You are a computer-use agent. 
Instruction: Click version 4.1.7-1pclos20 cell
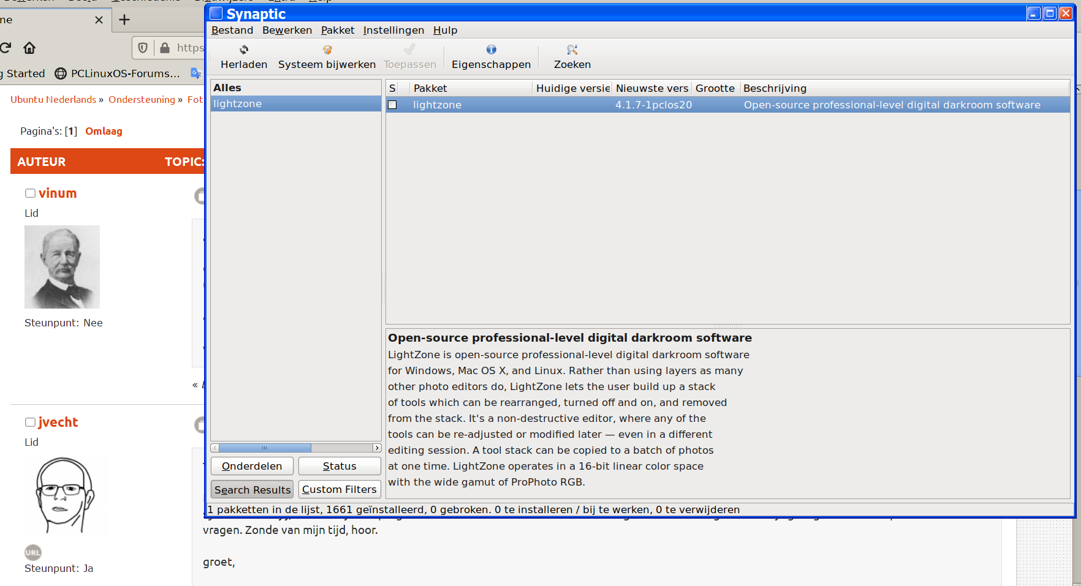click(653, 105)
